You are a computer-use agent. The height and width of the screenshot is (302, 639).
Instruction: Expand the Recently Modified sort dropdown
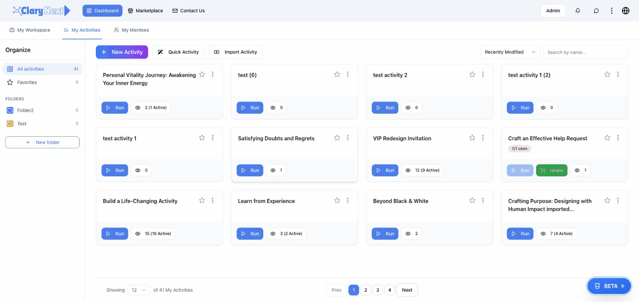click(510, 52)
